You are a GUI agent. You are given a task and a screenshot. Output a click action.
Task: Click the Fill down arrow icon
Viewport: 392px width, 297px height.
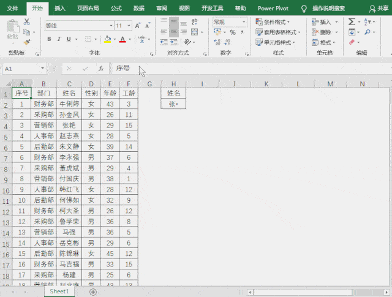point(352,32)
